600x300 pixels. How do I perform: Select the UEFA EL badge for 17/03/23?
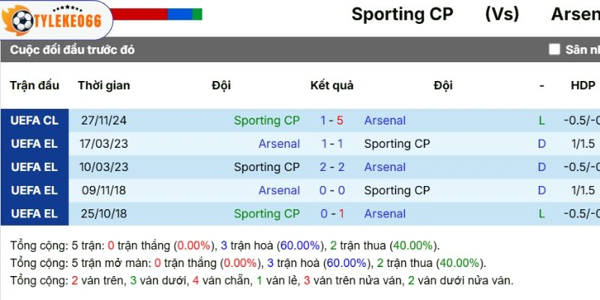34,143
